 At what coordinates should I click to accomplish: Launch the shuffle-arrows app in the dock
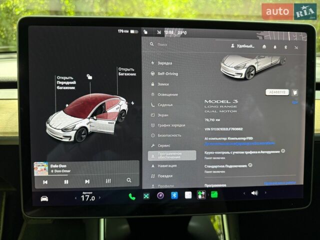pos(146,196)
